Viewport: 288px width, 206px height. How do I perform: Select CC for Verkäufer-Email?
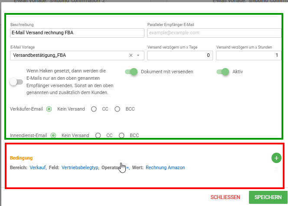(x=94, y=109)
